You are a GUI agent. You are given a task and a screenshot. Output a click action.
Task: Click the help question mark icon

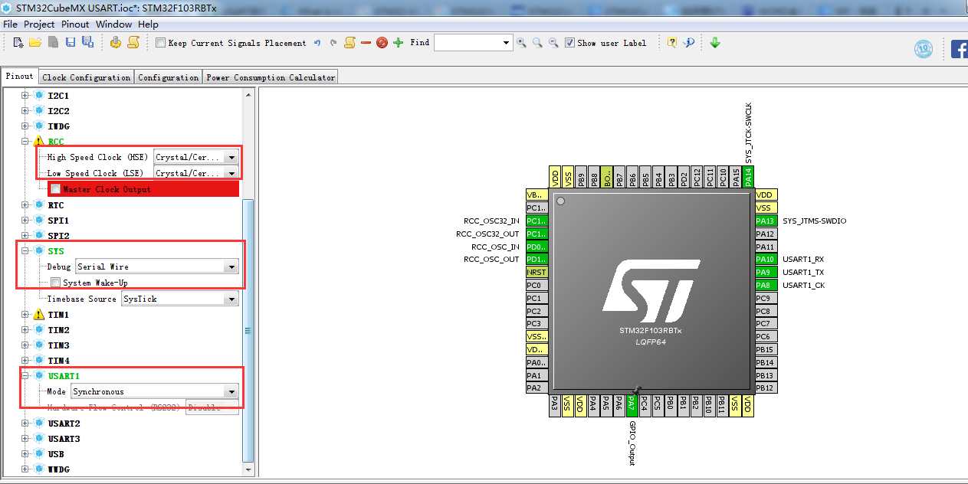click(672, 43)
